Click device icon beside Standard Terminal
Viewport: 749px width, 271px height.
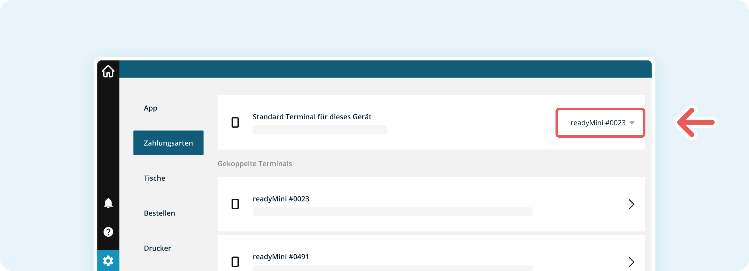point(235,122)
